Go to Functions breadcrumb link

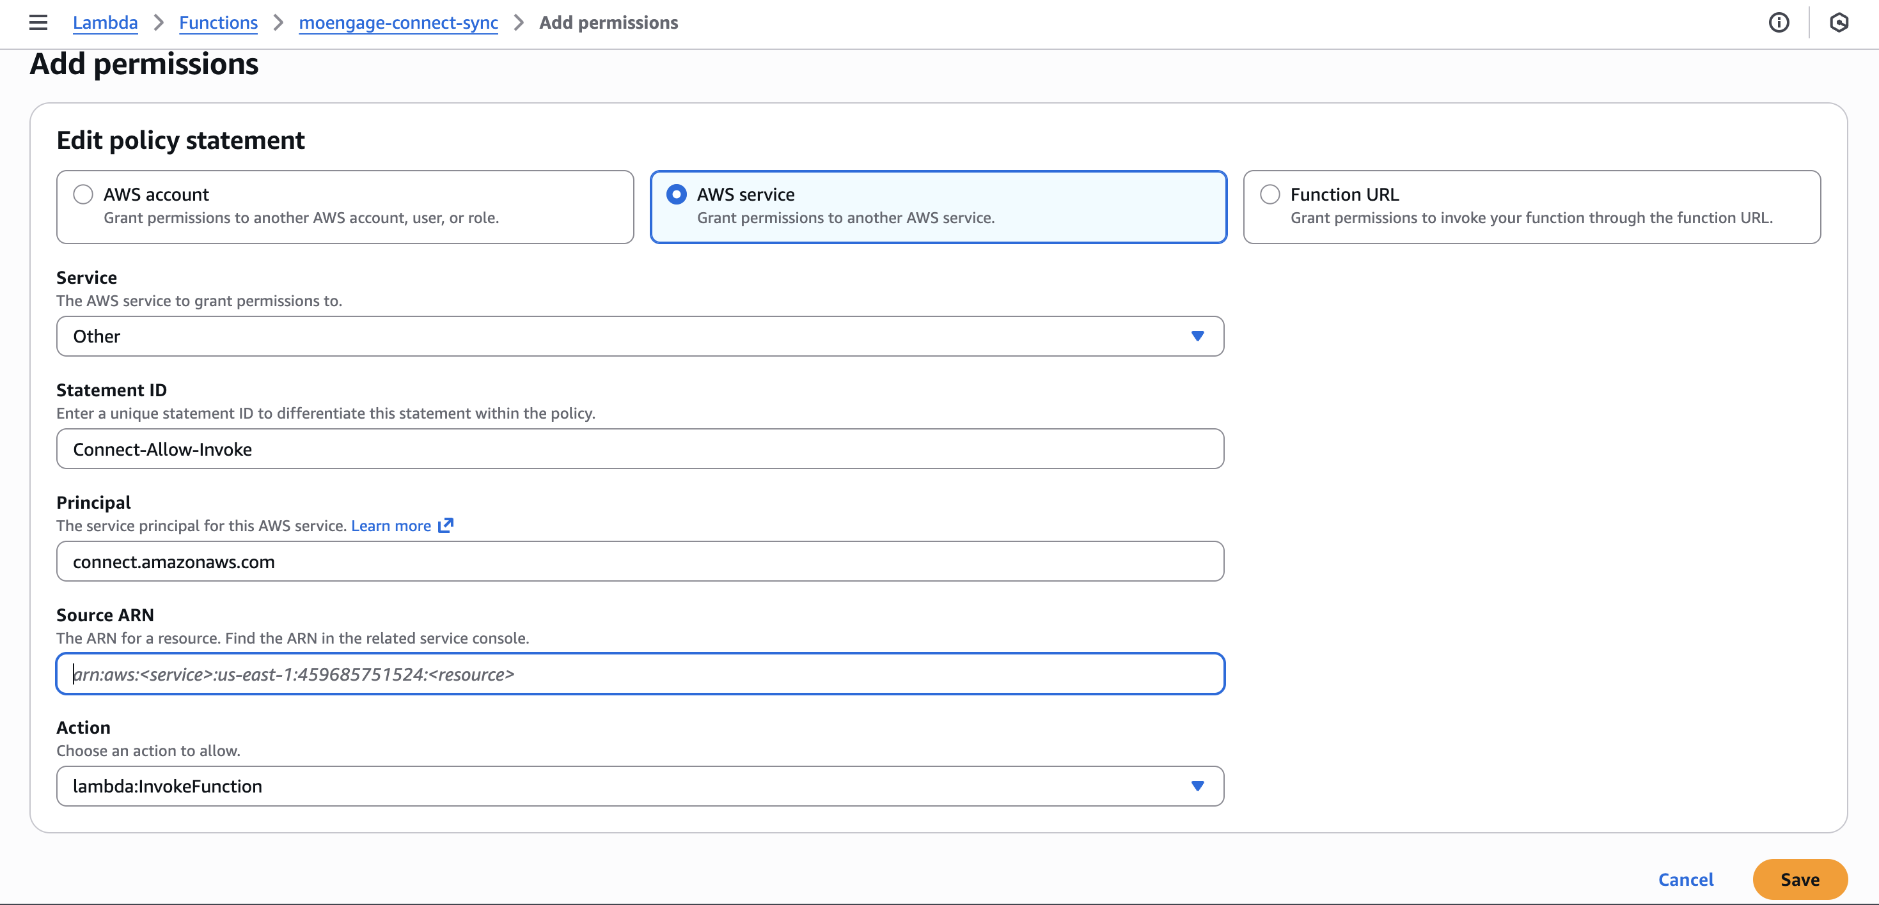[218, 22]
